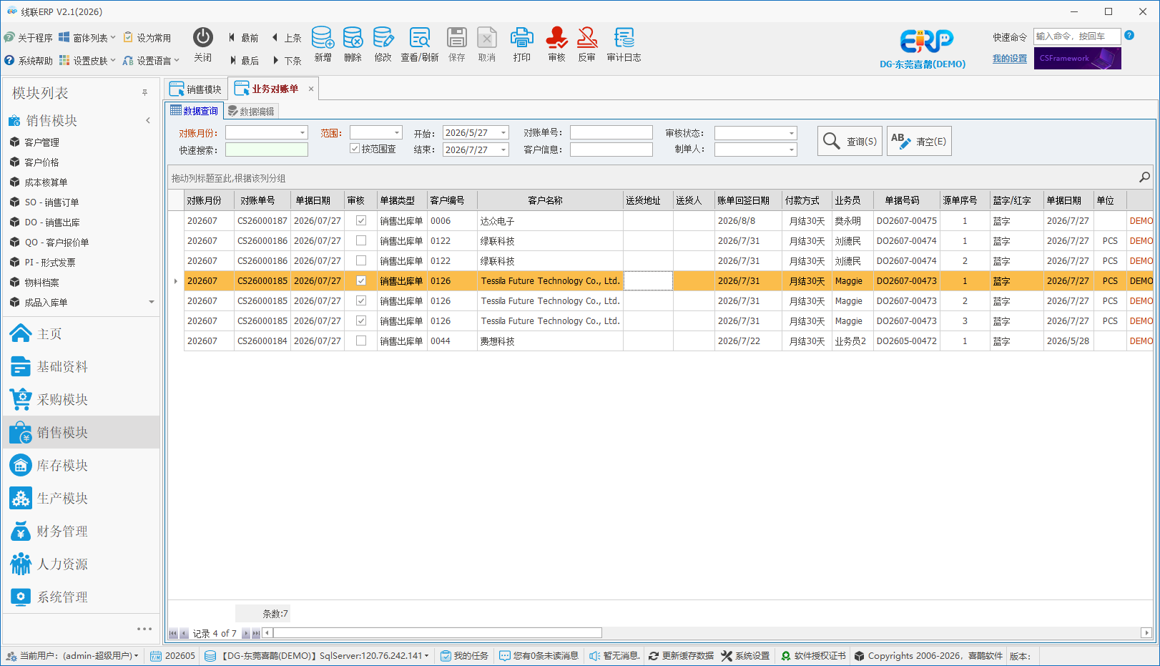Viewport: 1160px width, 666px height.
Task: Select the 数据查询 tab
Action: (195, 111)
